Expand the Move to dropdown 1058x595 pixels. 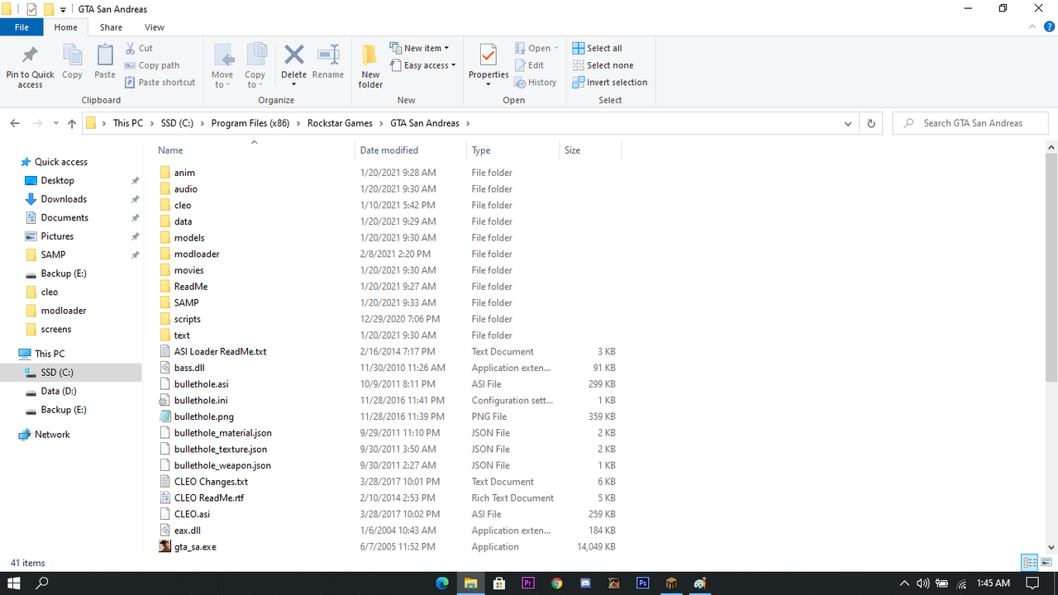point(223,80)
